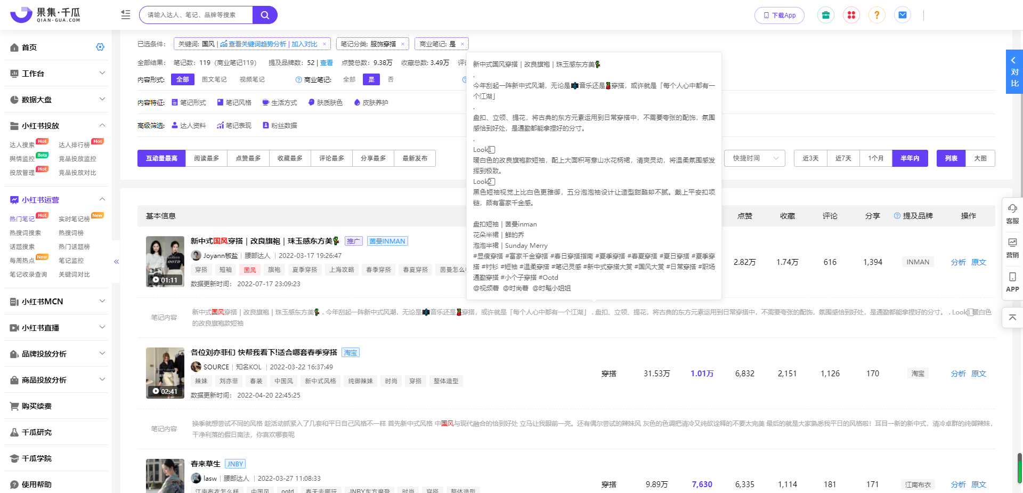The image size is (1023, 493).
Task: Click the gear settings icon beside 首页
Action: [100, 47]
